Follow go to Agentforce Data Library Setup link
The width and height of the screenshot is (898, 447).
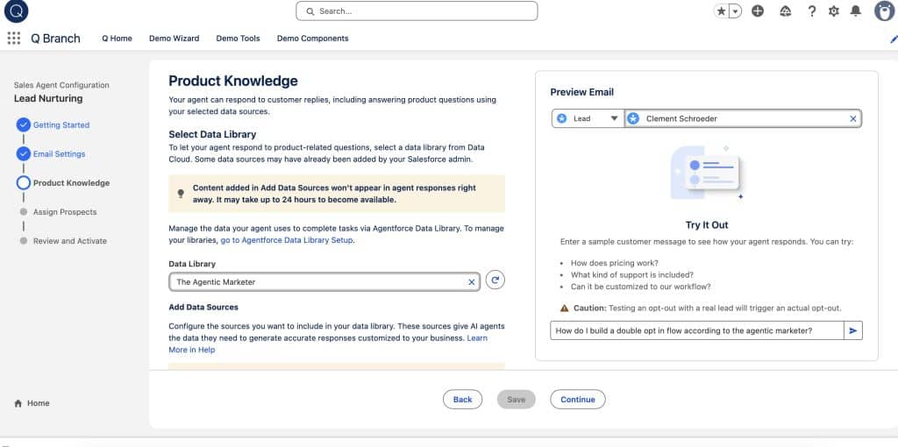coord(287,240)
